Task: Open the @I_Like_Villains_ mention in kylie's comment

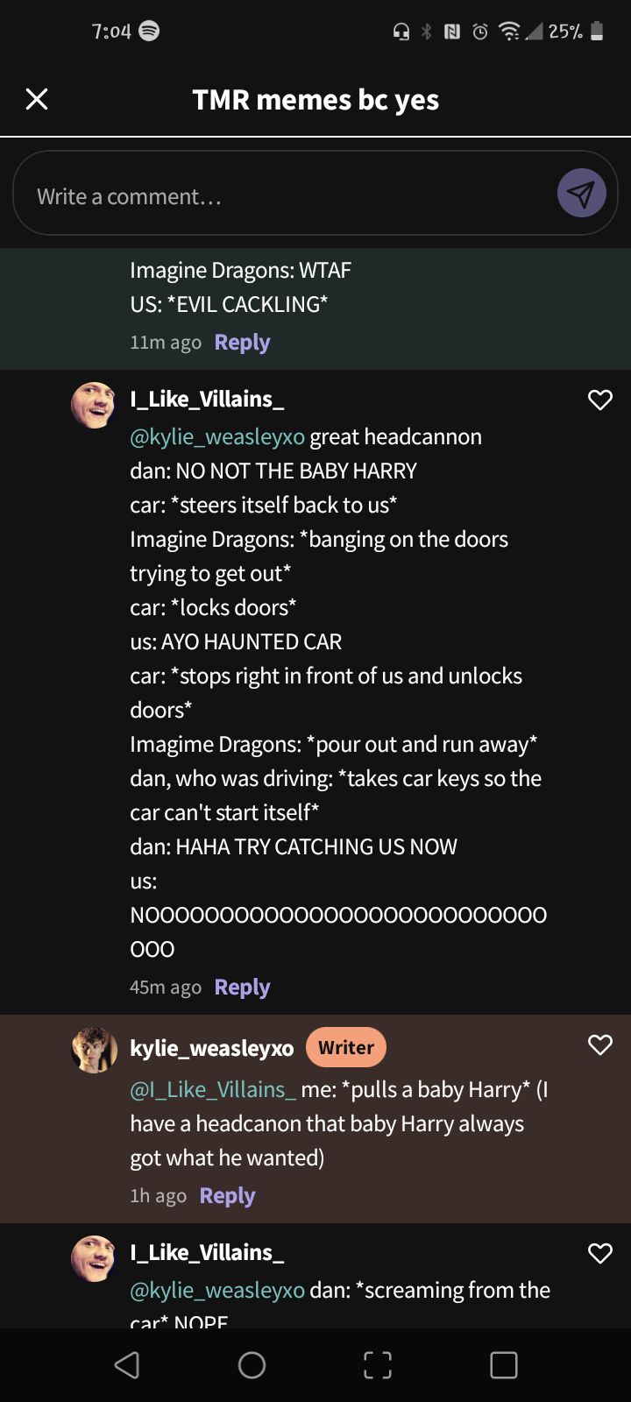Action: pyautogui.click(x=213, y=1089)
